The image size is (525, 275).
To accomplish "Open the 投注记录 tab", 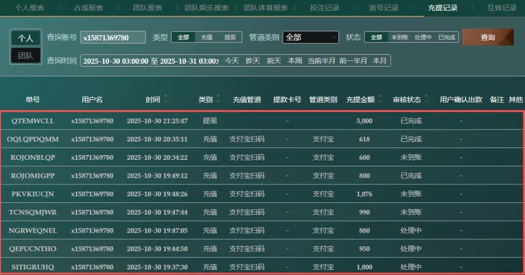I will (x=325, y=8).
